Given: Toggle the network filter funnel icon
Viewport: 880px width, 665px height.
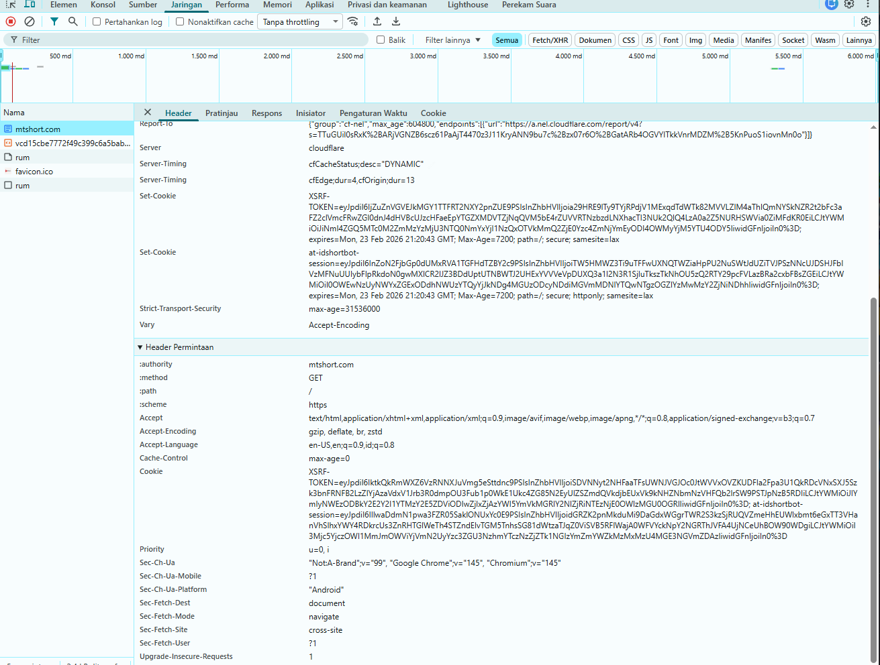Looking at the screenshot, I should click(54, 21).
